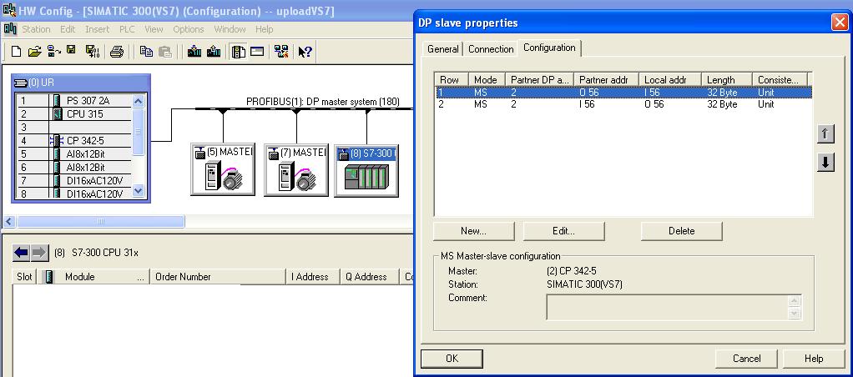Open the Edit menu
853x377 pixels.
pyautogui.click(x=68, y=29)
